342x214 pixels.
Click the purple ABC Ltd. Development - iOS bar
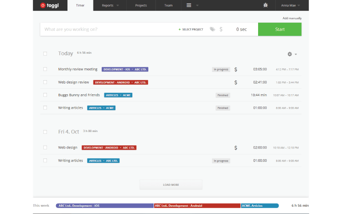[104, 206]
